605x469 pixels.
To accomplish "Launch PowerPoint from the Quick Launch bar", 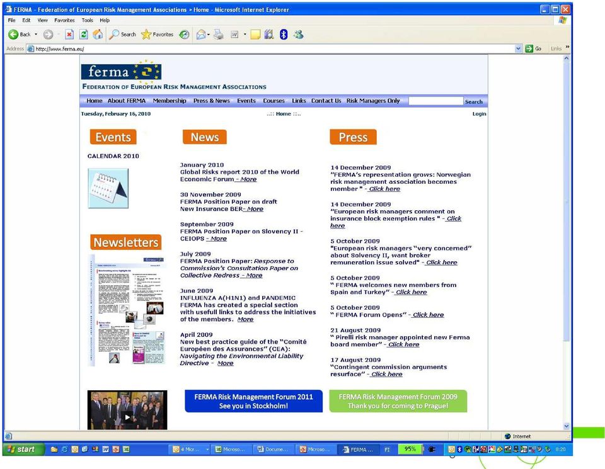I will pyautogui.click(x=116, y=449).
